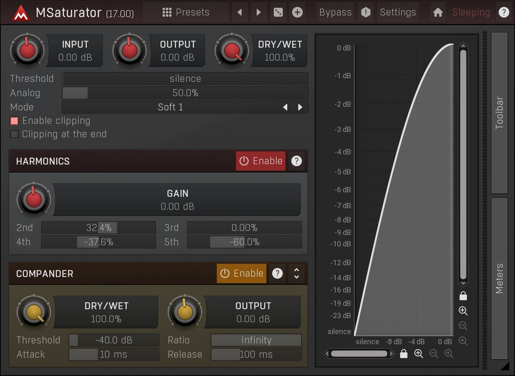Open the Toolbar side tab
This screenshot has height=376, width=515.
coord(500,113)
